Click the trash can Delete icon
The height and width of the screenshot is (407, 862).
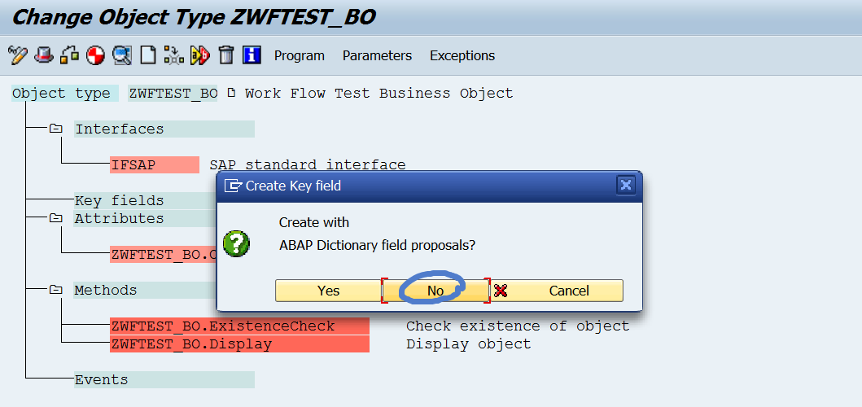226,55
